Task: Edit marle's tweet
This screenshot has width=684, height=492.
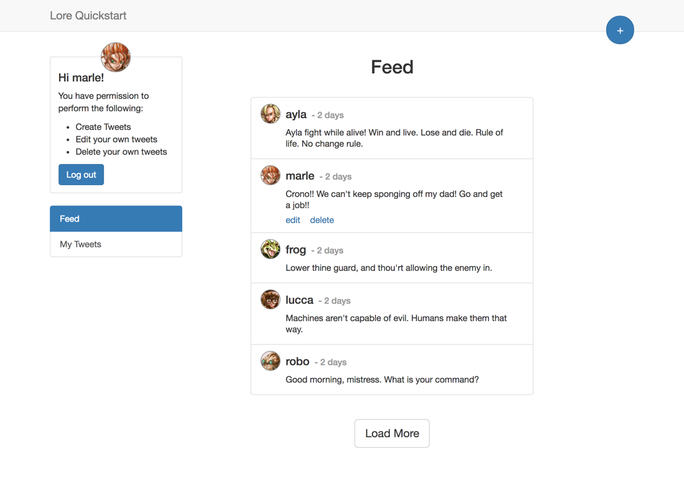Action: pos(293,220)
